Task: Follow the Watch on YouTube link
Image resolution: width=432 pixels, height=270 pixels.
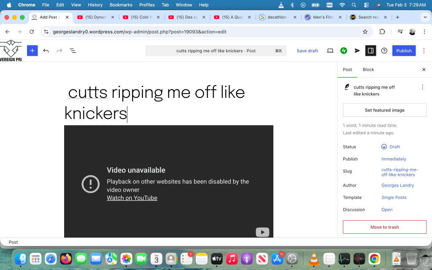Action: 132,198
